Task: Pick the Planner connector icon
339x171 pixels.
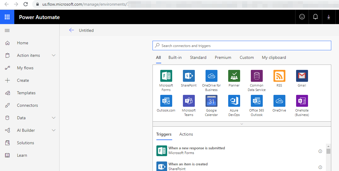Action: [x=234, y=76]
